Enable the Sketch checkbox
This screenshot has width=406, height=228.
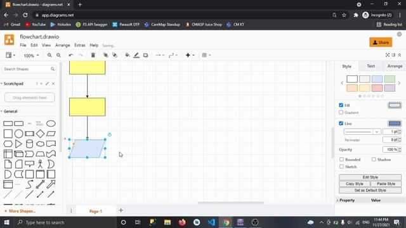341,167
